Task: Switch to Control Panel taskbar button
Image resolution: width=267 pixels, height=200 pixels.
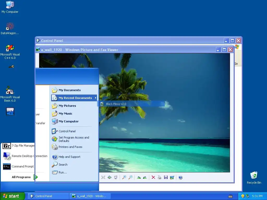Action: [48, 196]
